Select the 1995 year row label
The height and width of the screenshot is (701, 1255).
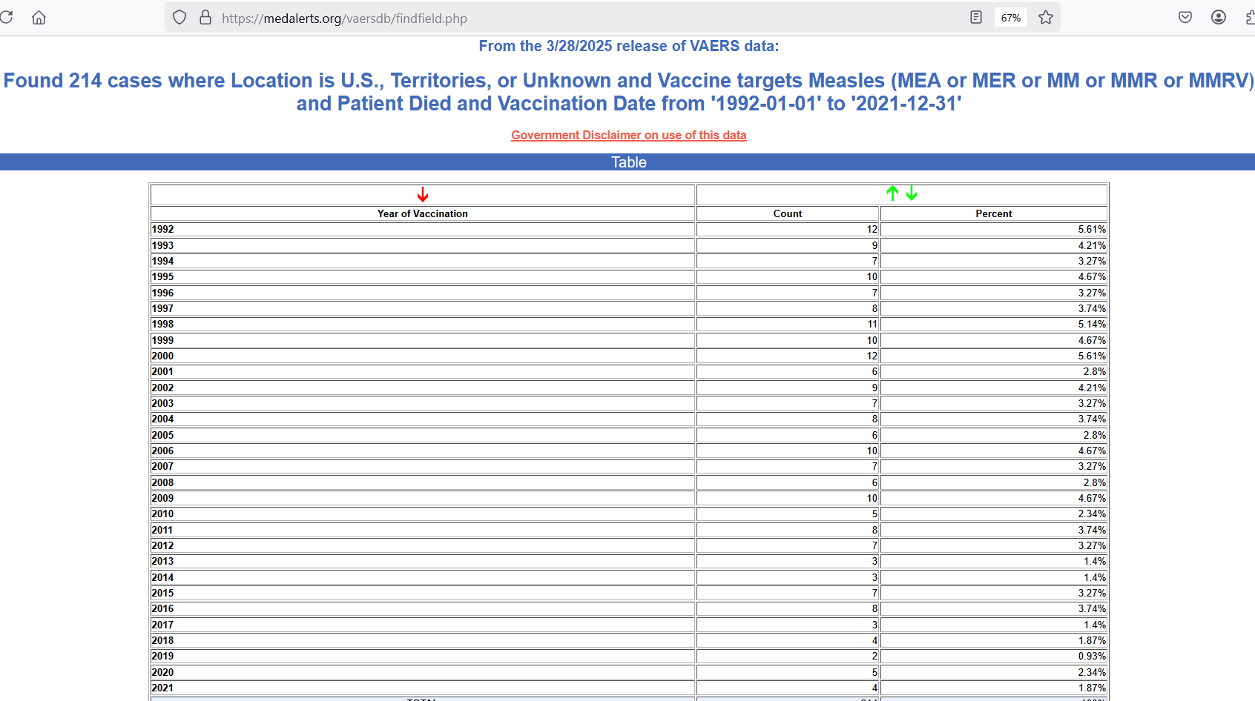162,277
